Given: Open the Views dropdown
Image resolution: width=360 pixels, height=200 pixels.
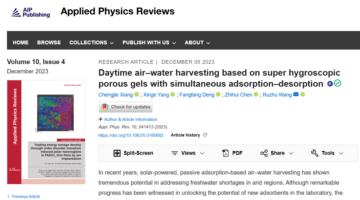Looking at the screenshot, I should coord(188,153).
